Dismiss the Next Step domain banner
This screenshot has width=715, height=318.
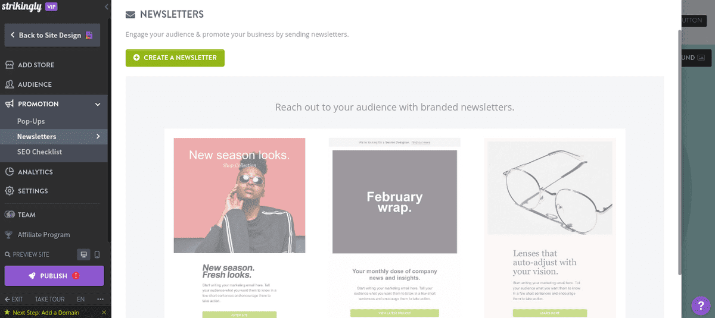[x=104, y=313]
